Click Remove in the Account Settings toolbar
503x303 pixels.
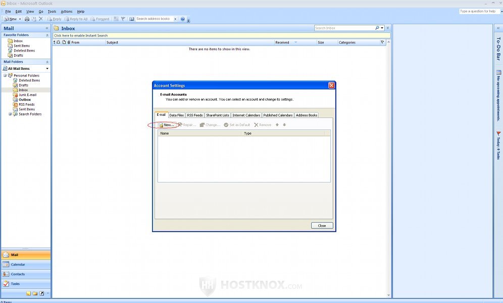263,125
